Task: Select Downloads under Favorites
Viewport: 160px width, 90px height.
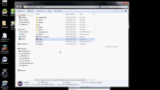Action: (x=24, y=20)
